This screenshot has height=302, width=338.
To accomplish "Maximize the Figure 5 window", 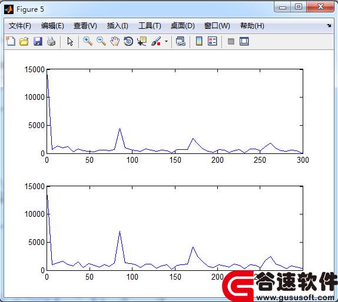I will (x=299, y=7).
